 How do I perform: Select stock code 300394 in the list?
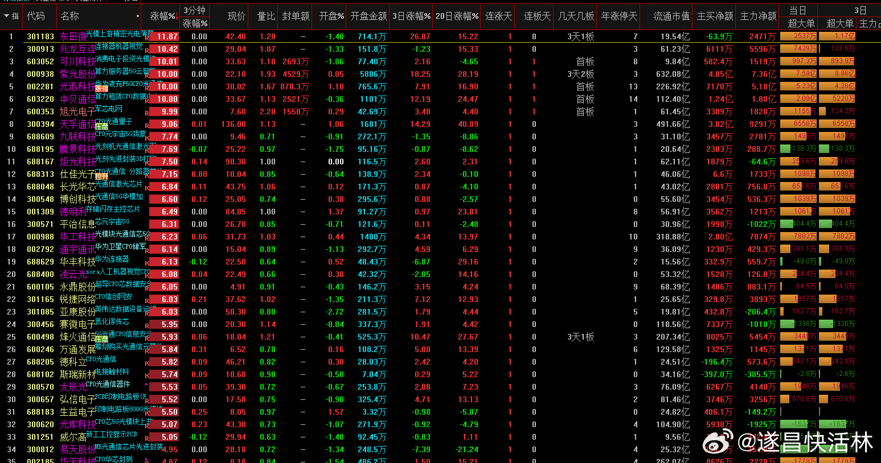(40, 124)
